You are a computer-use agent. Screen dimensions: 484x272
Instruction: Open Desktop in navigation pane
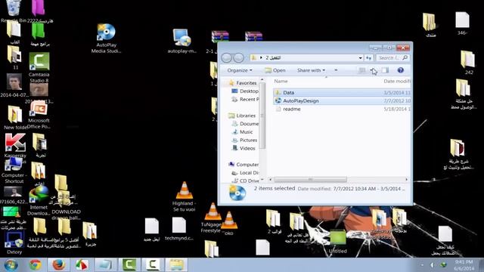click(x=245, y=91)
